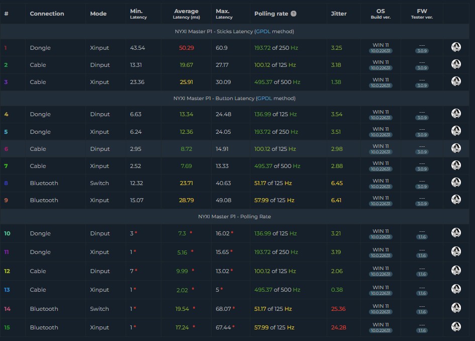Image resolution: width=475 pixels, height=341 pixels.
Task: Open tester avatar in row 9
Action: (456, 200)
